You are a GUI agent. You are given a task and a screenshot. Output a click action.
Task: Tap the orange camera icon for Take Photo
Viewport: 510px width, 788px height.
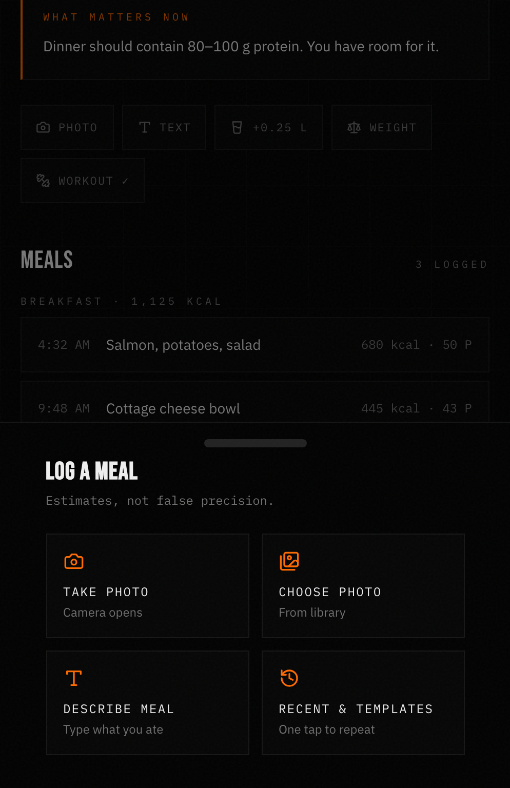74,561
